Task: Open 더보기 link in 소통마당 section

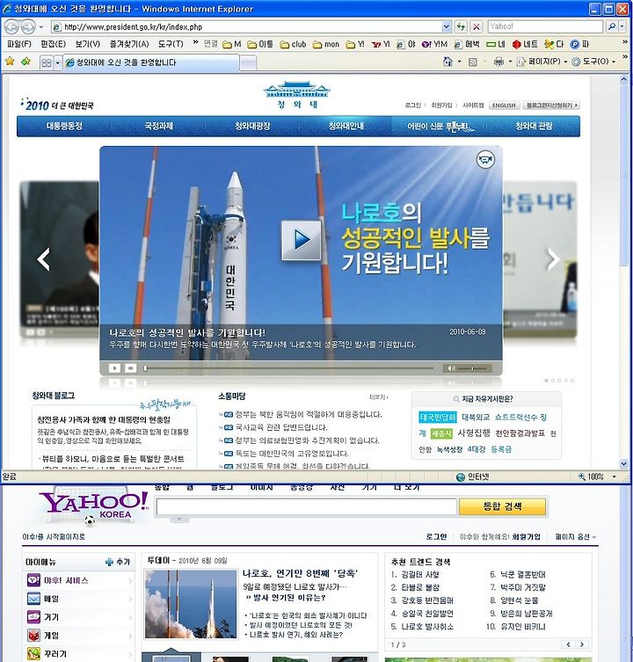Action: [x=378, y=397]
